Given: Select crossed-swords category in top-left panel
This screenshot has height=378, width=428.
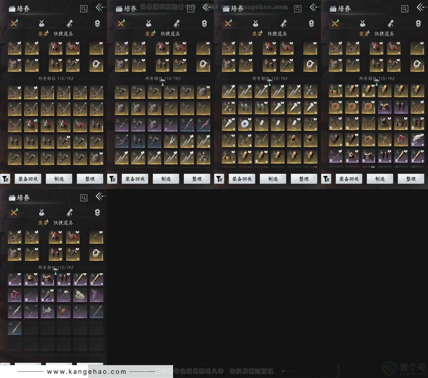Looking at the screenshot, I should (x=14, y=24).
